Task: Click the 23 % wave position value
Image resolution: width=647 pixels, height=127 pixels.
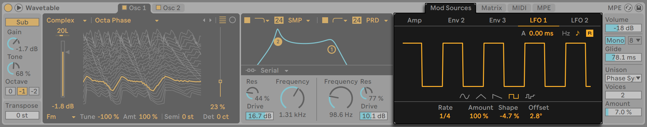Action: click(217, 107)
